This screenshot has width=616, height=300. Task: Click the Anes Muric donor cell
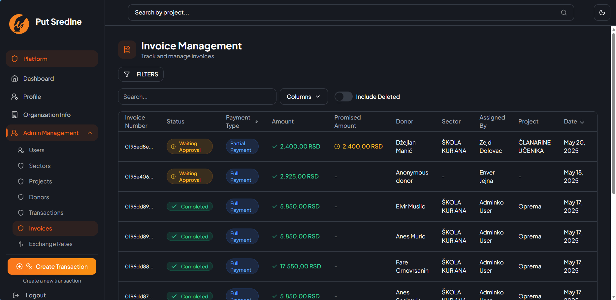pyautogui.click(x=410, y=236)
